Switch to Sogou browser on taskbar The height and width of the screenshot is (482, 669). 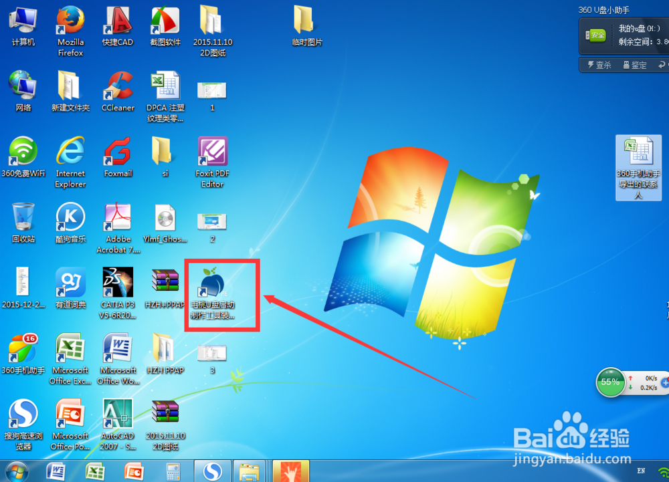click(x=213, y=471)
